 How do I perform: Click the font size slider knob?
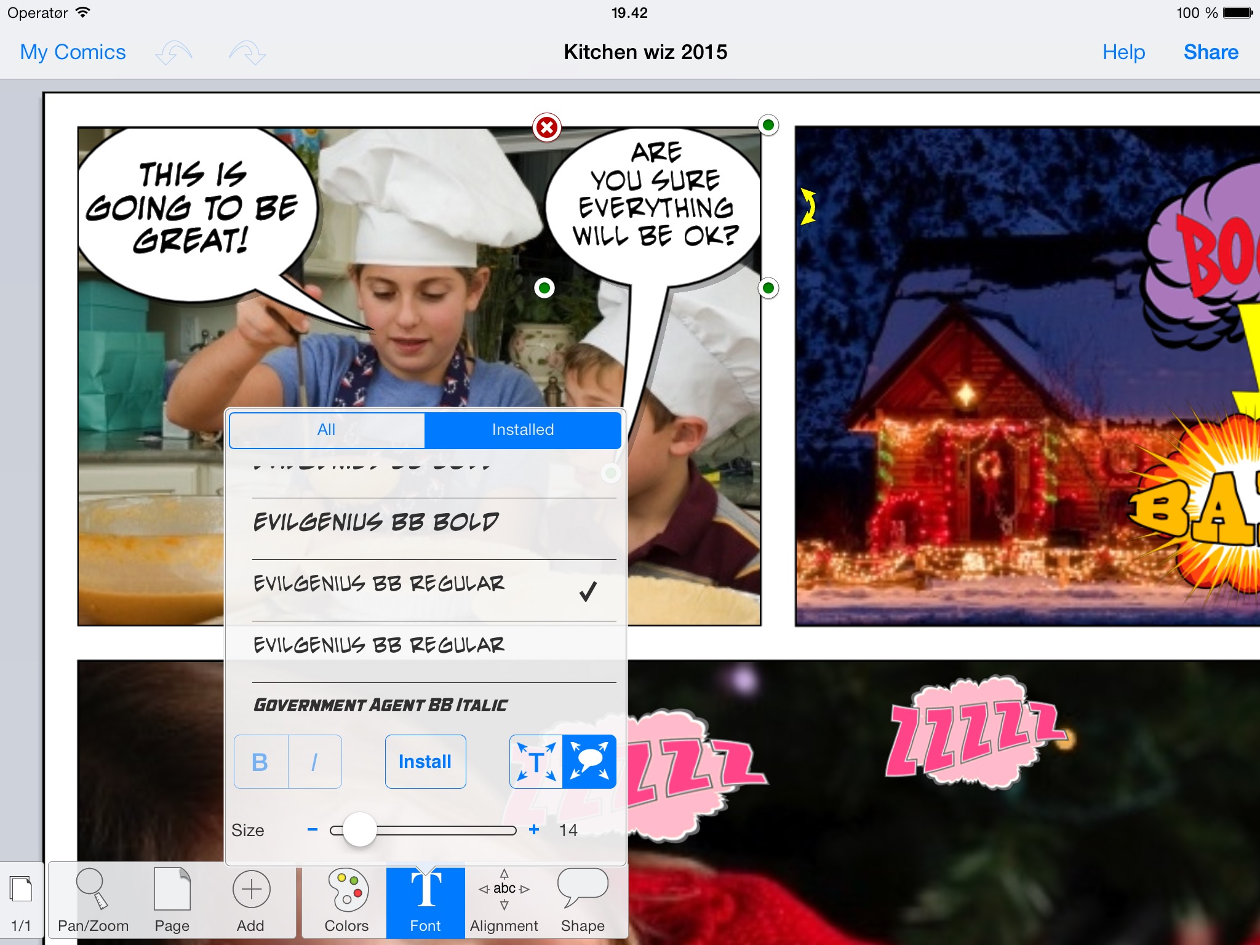coord(359,830)
